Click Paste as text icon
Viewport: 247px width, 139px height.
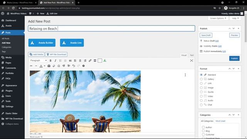(x=49, y=66)
